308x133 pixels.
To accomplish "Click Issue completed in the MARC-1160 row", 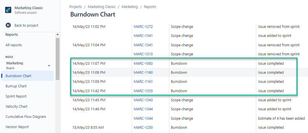I will (x=271, y=72).
